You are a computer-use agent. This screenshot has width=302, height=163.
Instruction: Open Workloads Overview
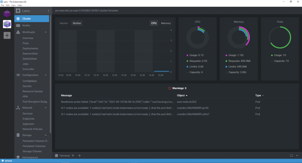click(x=28, y=38)
